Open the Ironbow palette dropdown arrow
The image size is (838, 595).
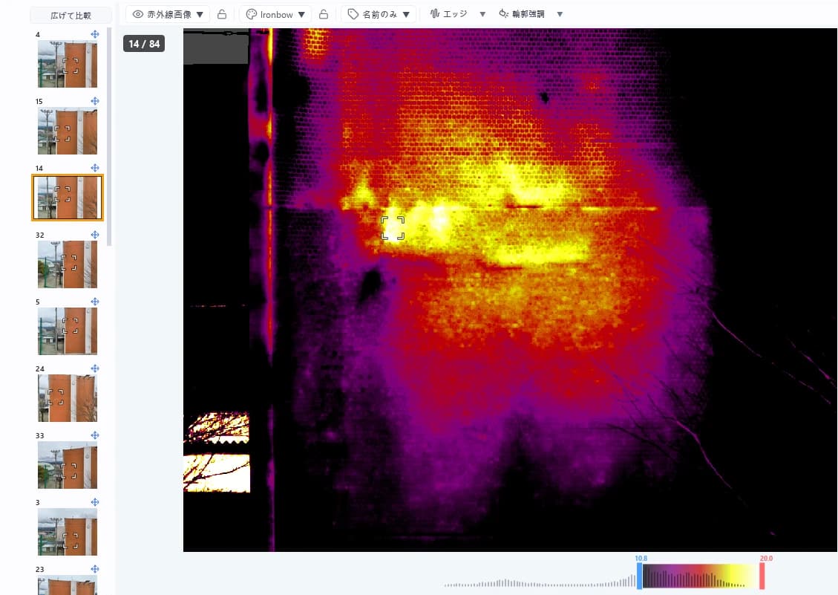301,14
